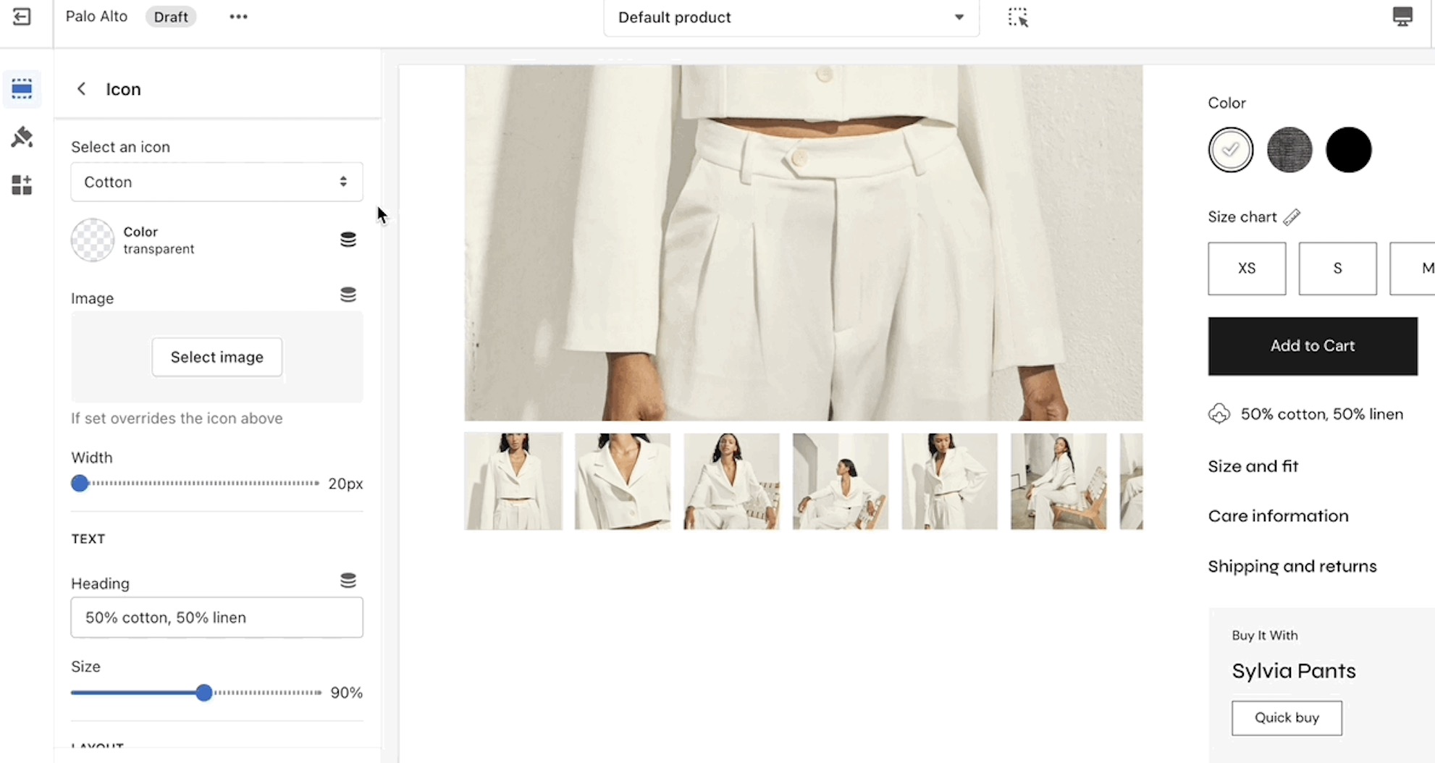Connect dynamic source for Color setting
This screenshot has width=1435, height=763.
pos(348,240)
